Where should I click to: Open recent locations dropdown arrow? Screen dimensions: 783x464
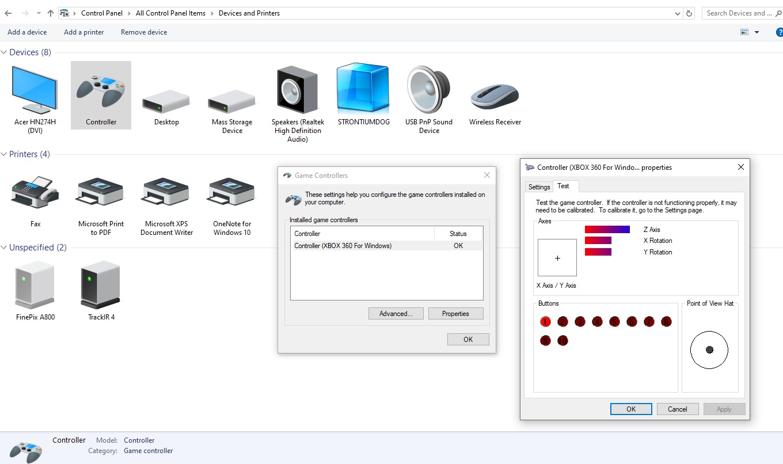pyautogui.click(x=39, y=13)
